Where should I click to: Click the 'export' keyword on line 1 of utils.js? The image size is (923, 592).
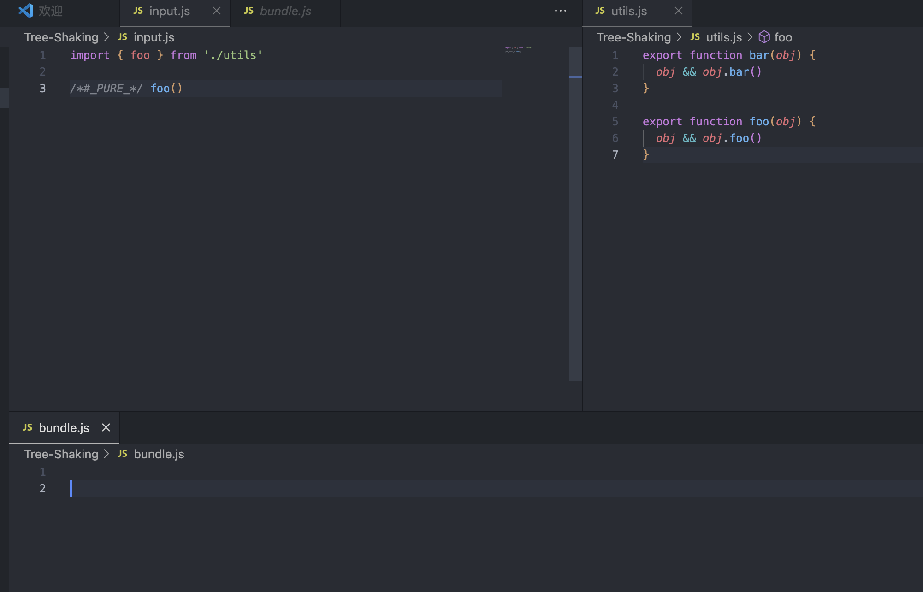(662, 55)
